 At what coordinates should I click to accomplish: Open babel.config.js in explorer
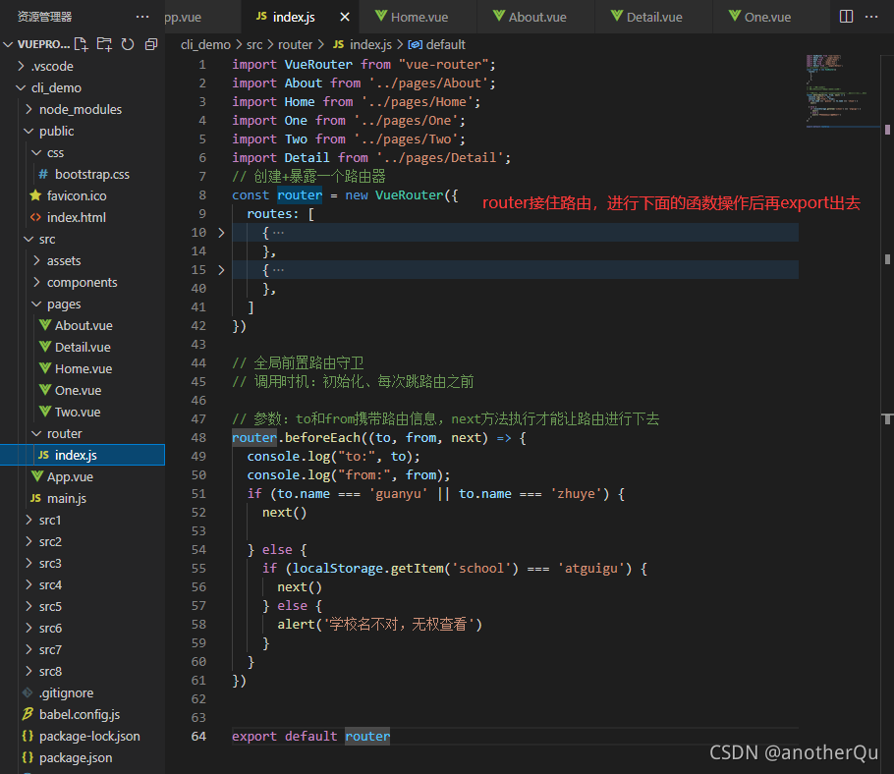tap(83, 715)
